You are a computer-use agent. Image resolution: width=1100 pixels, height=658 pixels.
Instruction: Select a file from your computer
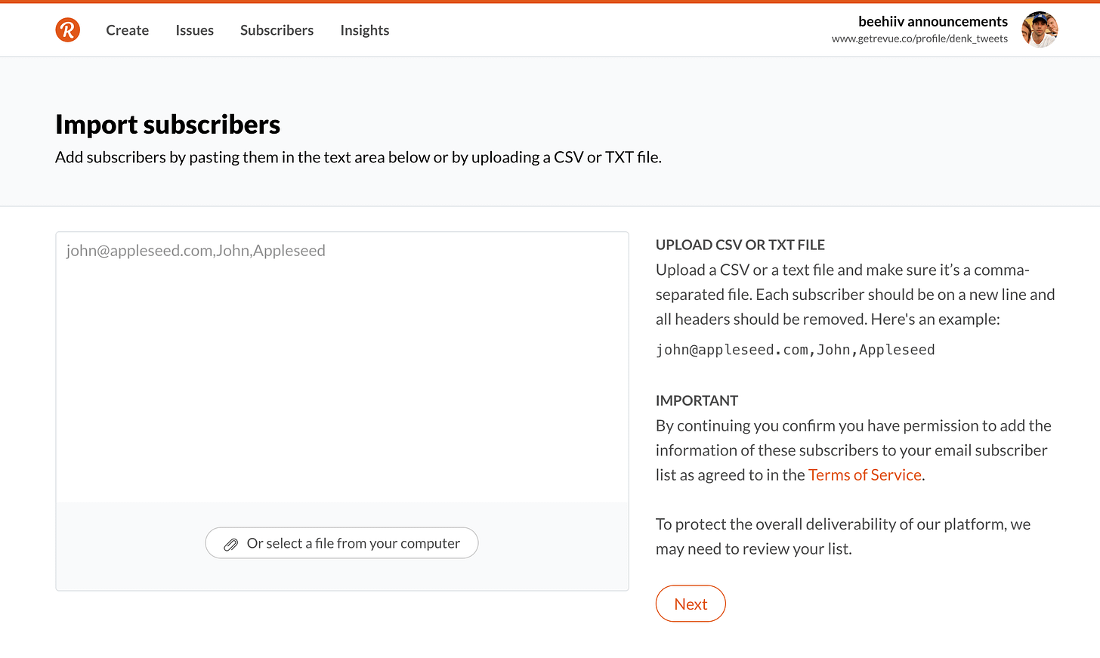[341, 543]
